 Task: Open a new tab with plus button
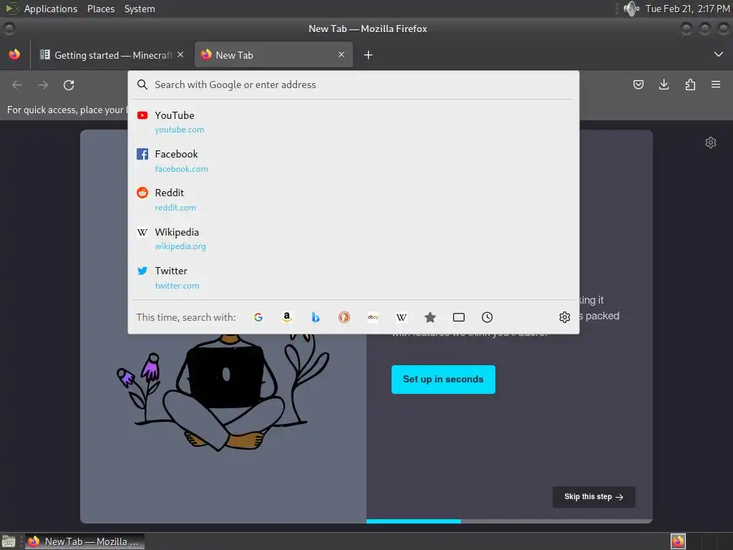[x=369, y=55]
